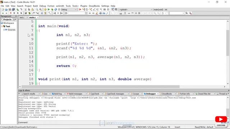
Task: Click the editor vertical scrollbar thumb
Action: click(x=227, y=43)
